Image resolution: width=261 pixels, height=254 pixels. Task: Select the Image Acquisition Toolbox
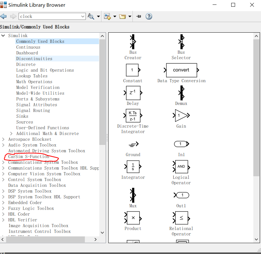[38, 226]
